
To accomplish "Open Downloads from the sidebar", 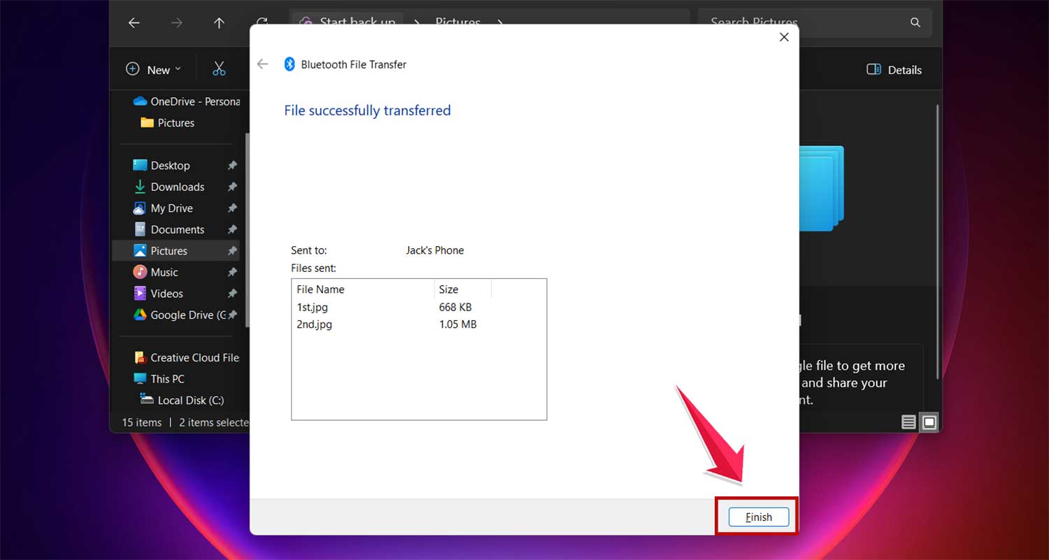I will 177,187.
